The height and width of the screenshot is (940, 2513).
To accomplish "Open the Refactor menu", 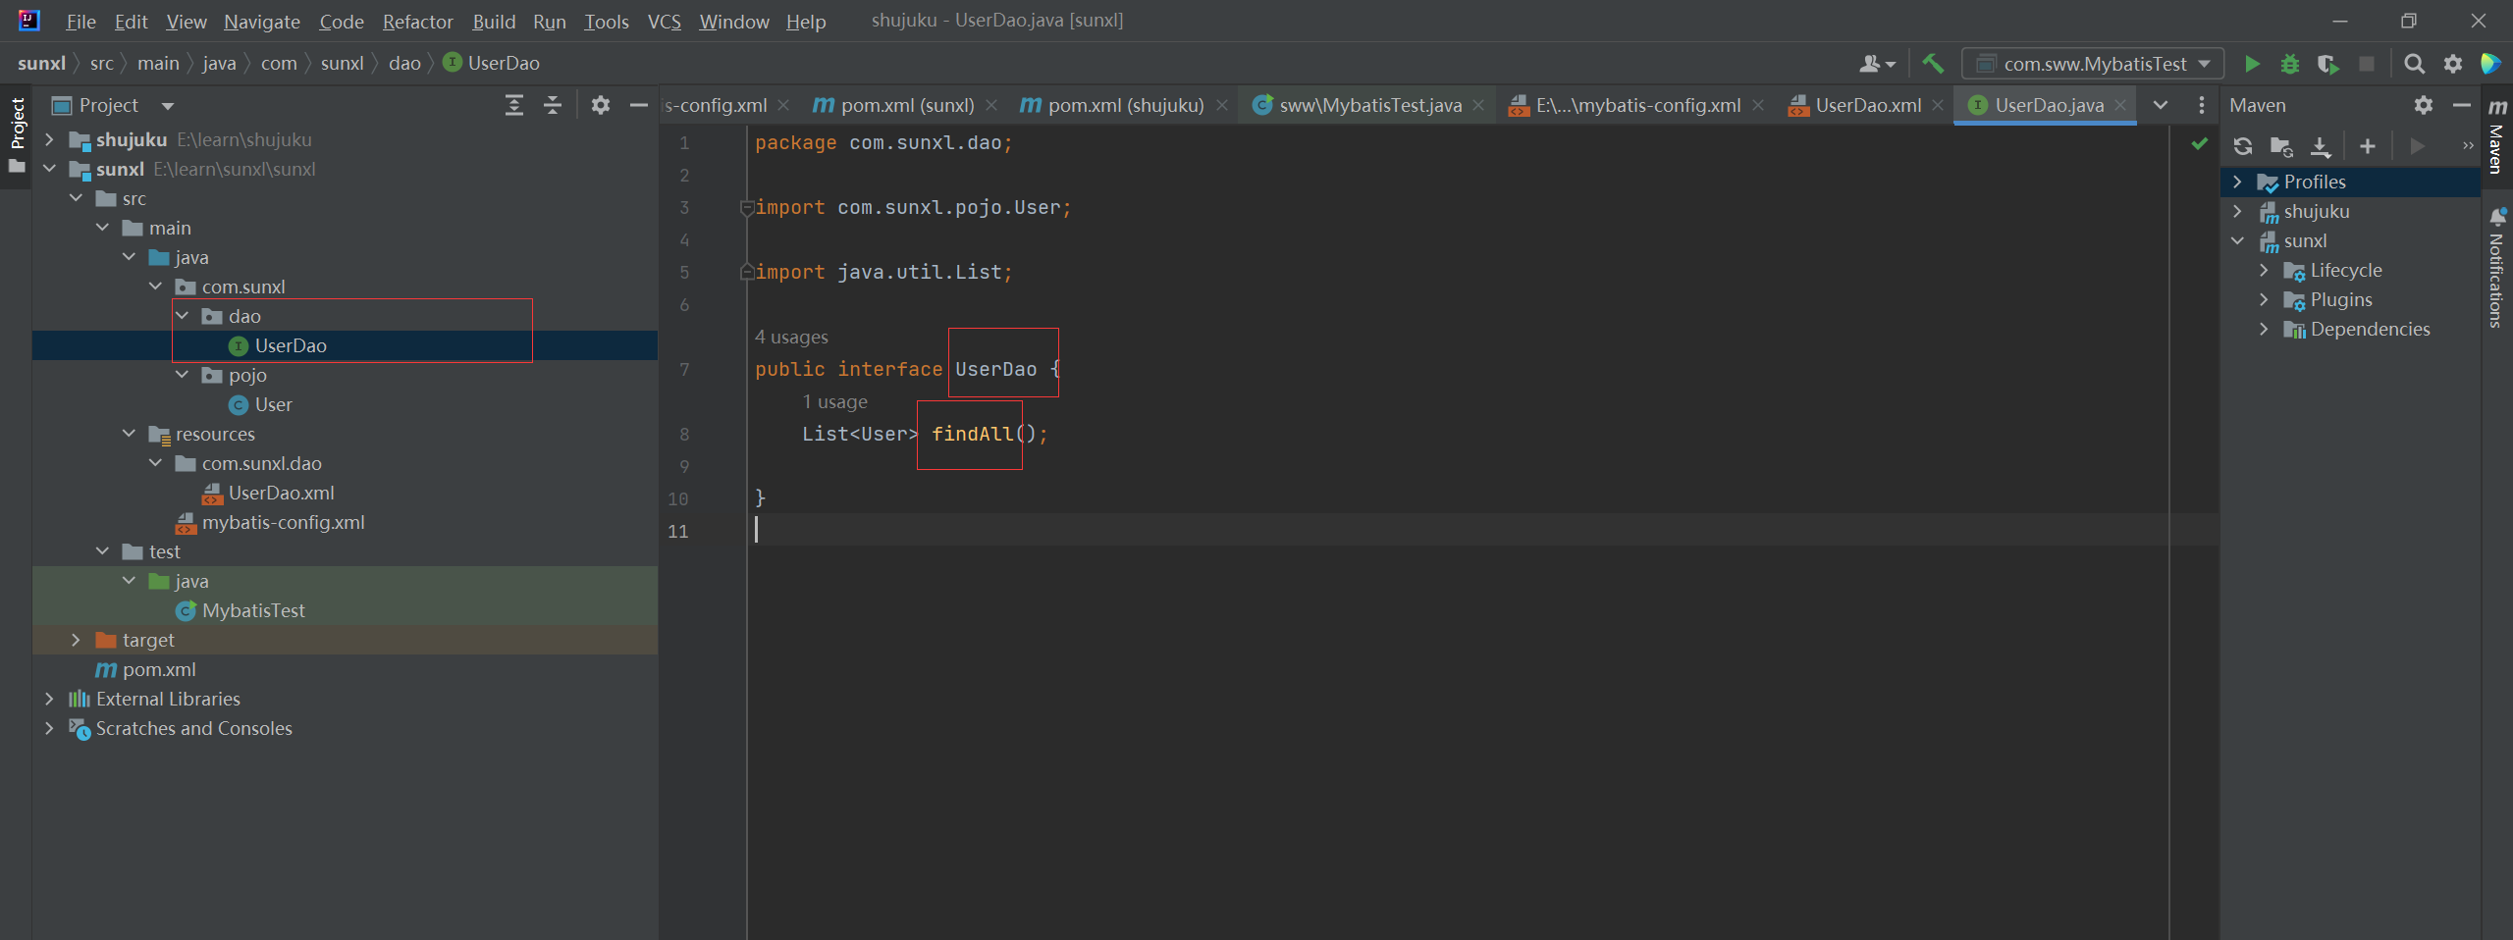I will point(417,21).
